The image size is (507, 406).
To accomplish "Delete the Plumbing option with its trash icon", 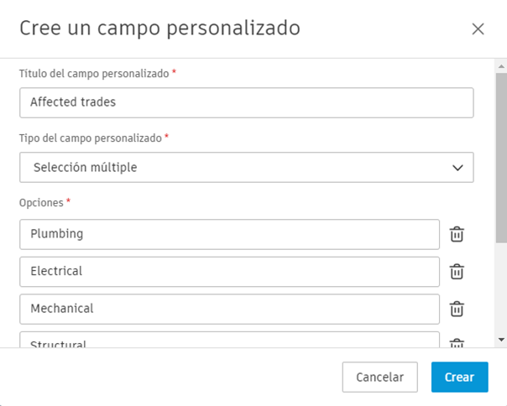I will (457, 234).
